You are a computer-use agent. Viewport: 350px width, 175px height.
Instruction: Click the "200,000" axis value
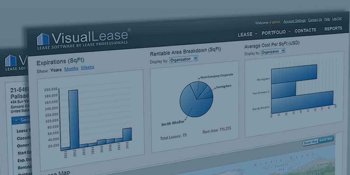point(51,90)
